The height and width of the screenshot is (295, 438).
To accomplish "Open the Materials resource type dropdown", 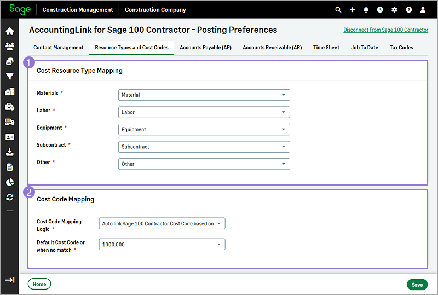I will (204, 95).
